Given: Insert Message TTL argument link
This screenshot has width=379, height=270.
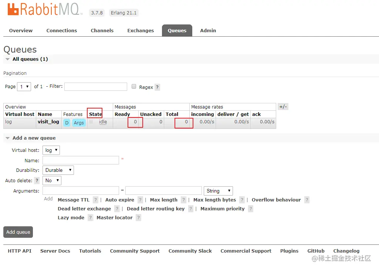Looking at the screenshot, I should (74, 200).
